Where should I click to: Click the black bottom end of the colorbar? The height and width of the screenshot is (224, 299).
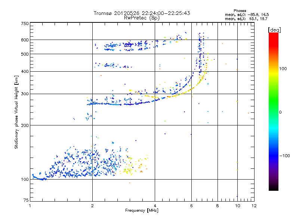point(274,188)
